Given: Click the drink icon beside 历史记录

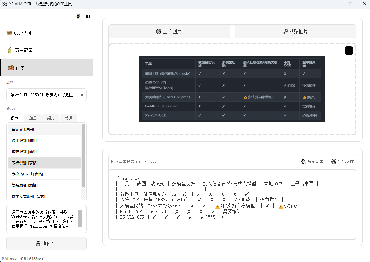Looking at the screenshot, I should pyautogui.click(x=9, y=50).
